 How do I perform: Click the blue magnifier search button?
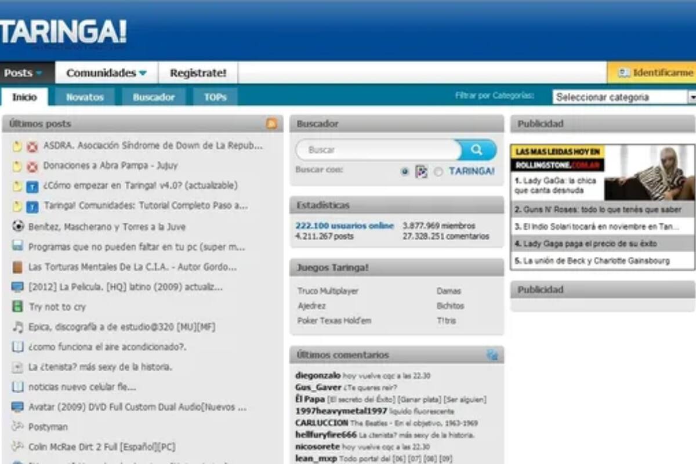[x=477, y=150]
